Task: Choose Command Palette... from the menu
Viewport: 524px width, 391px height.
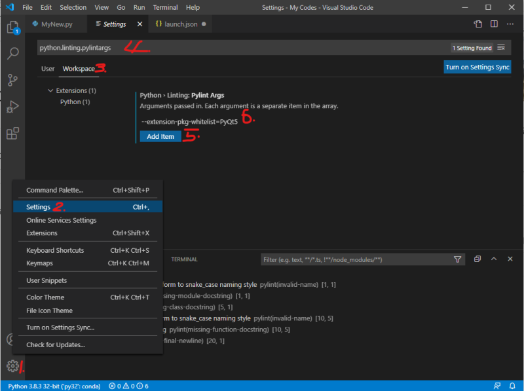Action: [88, 190]
